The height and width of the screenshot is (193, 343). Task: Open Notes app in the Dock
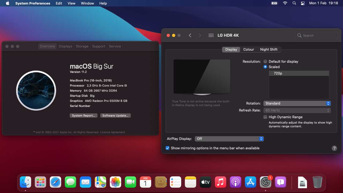click(191, 182)
